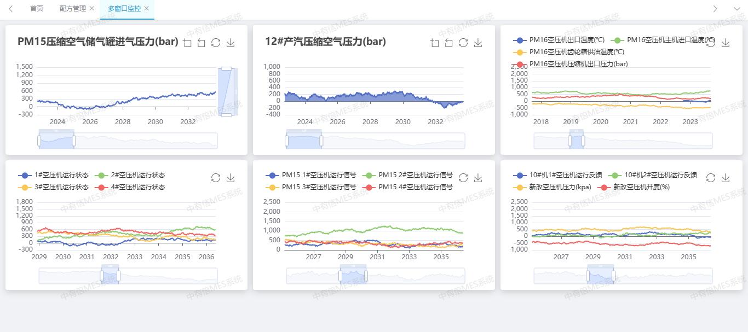Click zoom area icon in 12#产汽压缩空气压力 chart
The image size is (748, 332).
(435, 43)
